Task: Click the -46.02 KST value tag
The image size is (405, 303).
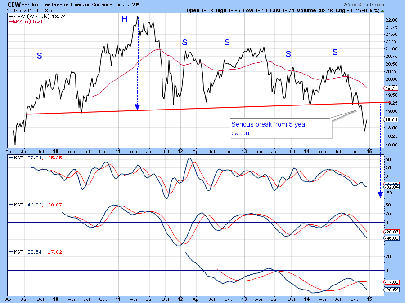Action: 392,238
